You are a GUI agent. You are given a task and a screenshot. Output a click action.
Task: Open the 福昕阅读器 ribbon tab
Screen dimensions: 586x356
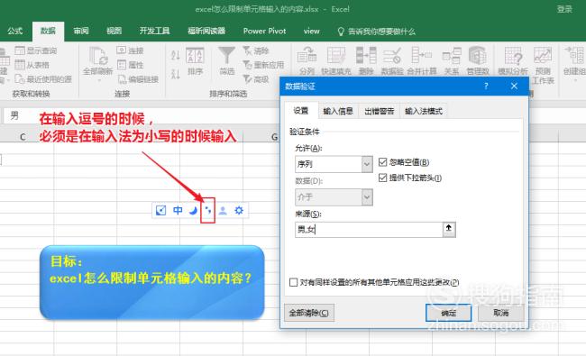click(x=206, y=31)
